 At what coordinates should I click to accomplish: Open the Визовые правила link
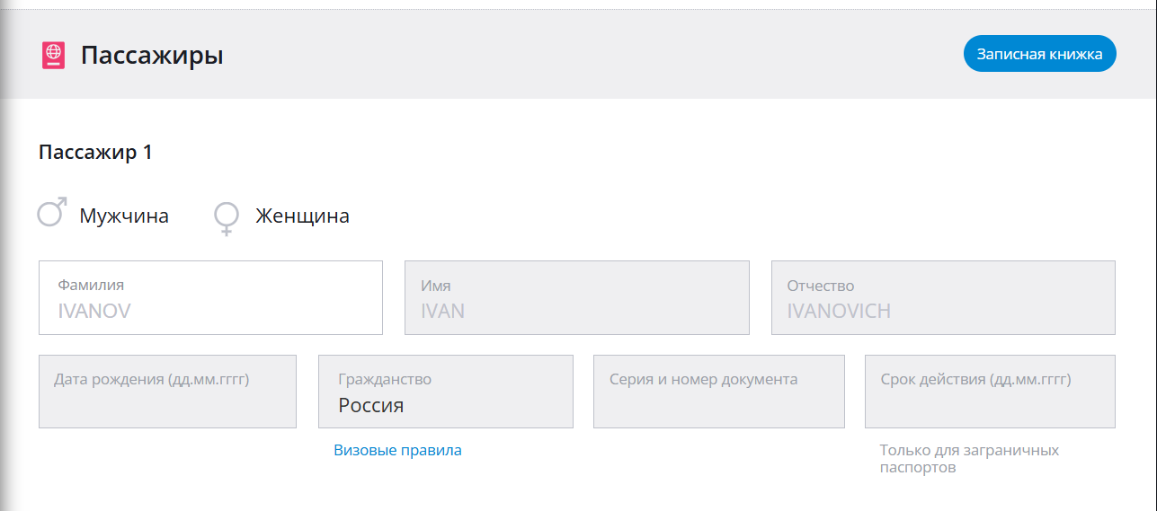click(x=397, y=451)
